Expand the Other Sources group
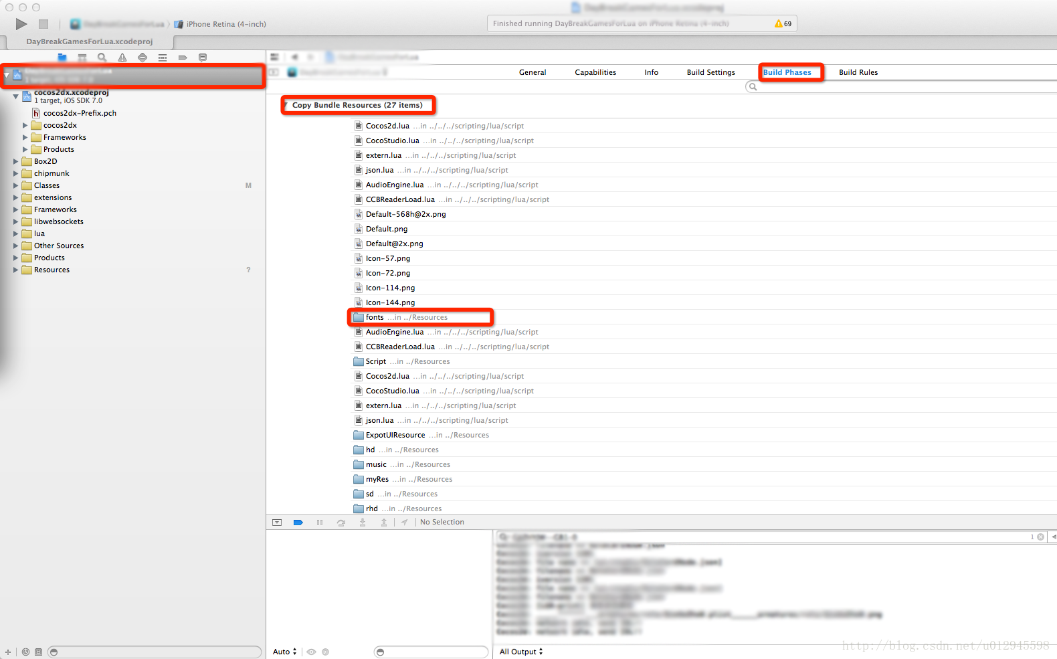1057x659 pixels. [x=16, y=246]
